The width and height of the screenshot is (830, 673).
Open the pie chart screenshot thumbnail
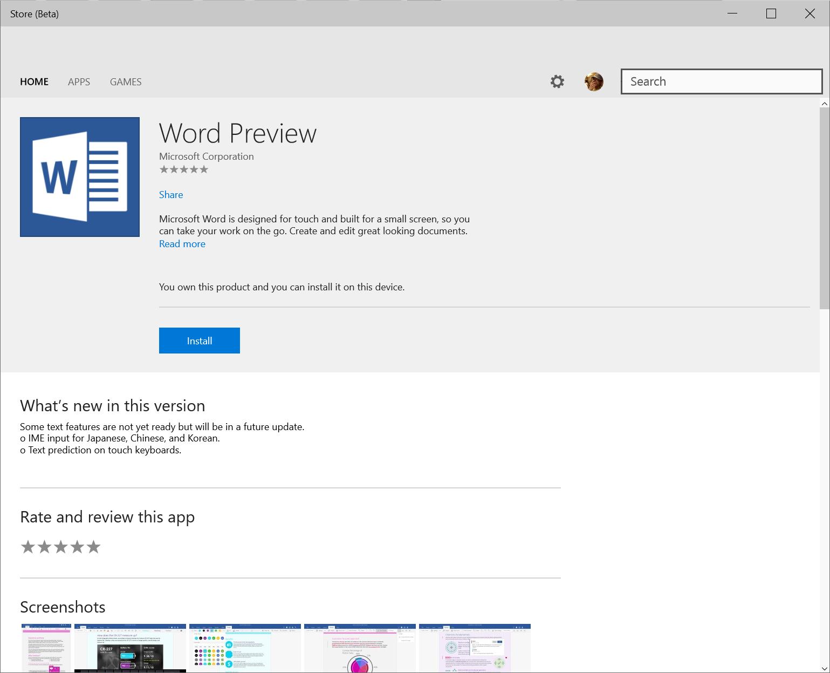(x=360, y=648)
